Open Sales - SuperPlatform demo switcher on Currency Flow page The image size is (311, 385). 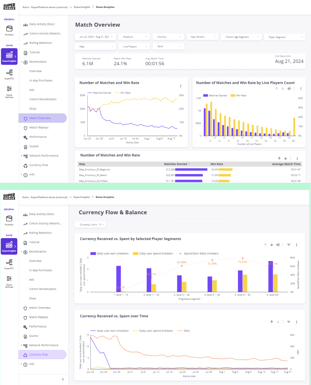[x=47, y=197]
